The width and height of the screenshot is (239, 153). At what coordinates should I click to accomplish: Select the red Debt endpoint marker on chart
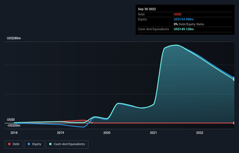(234, 123)
